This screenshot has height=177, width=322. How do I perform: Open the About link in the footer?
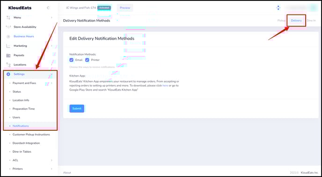tap(67, 173)
